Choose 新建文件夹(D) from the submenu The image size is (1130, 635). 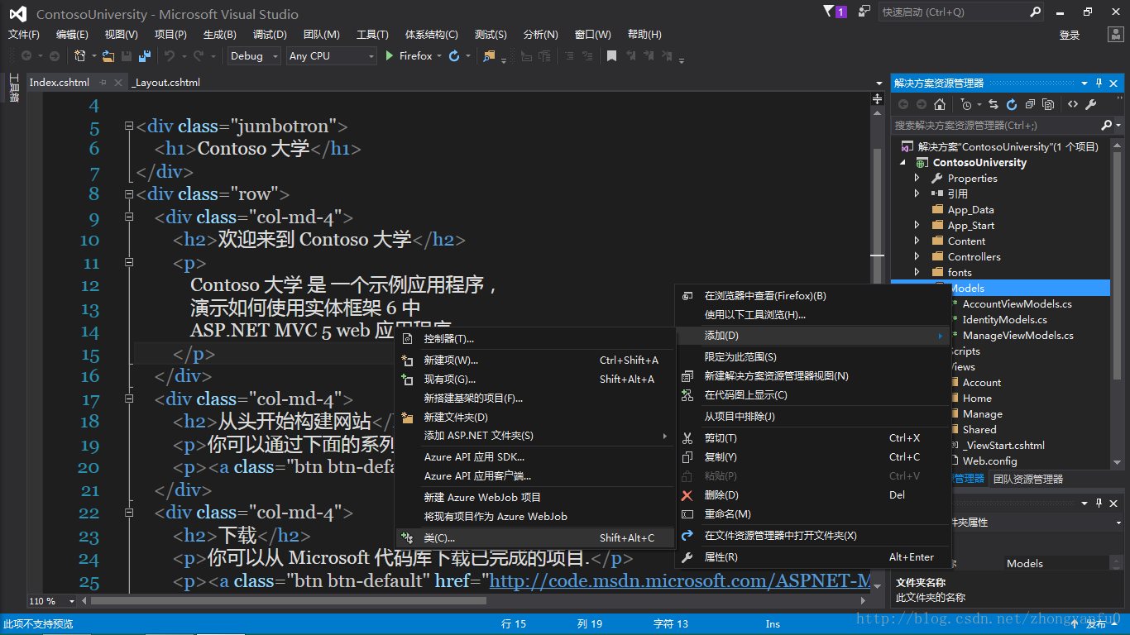pos(535,417)
